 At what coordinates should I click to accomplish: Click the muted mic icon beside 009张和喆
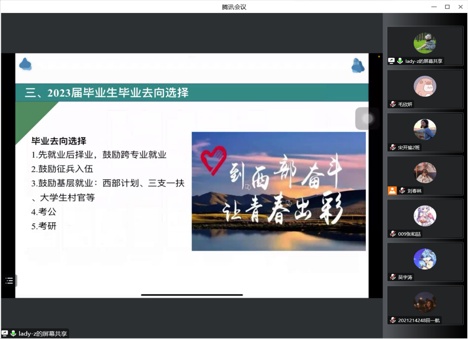393,234
